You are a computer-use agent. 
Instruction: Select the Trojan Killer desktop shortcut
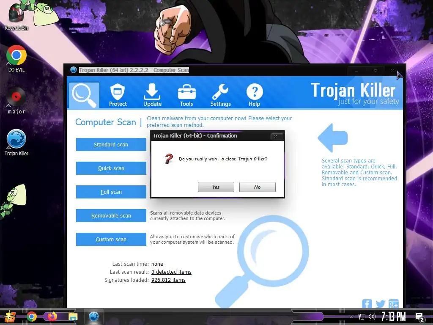[16, 143]
